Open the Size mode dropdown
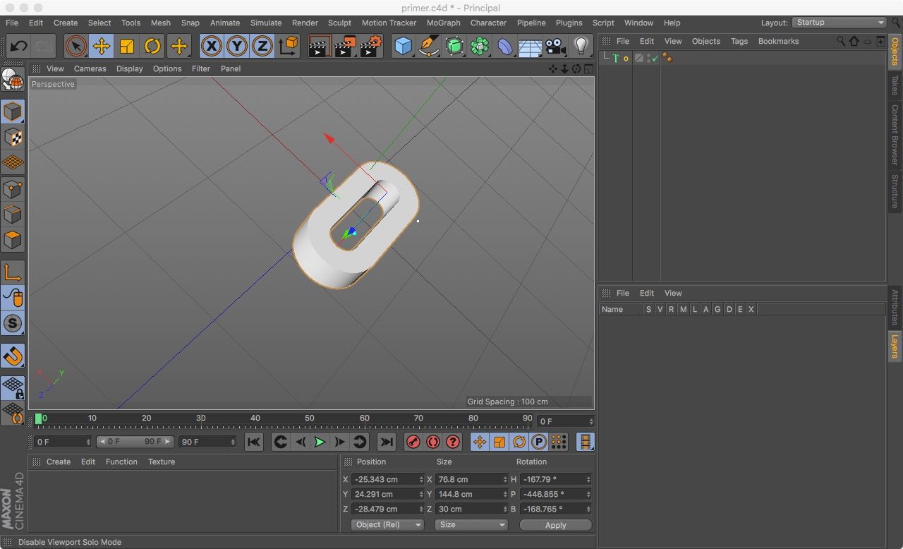The image size is (903, 549). point(471,524)
